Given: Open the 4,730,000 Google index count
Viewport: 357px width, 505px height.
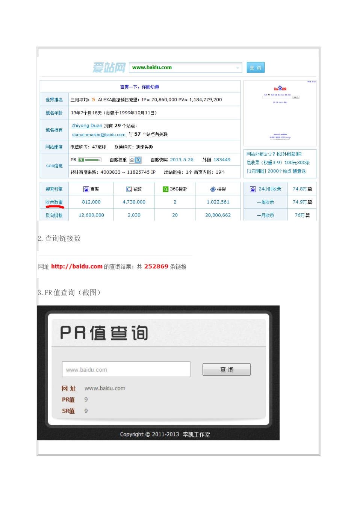Looking at the screenshot, I should click(134, 202).
